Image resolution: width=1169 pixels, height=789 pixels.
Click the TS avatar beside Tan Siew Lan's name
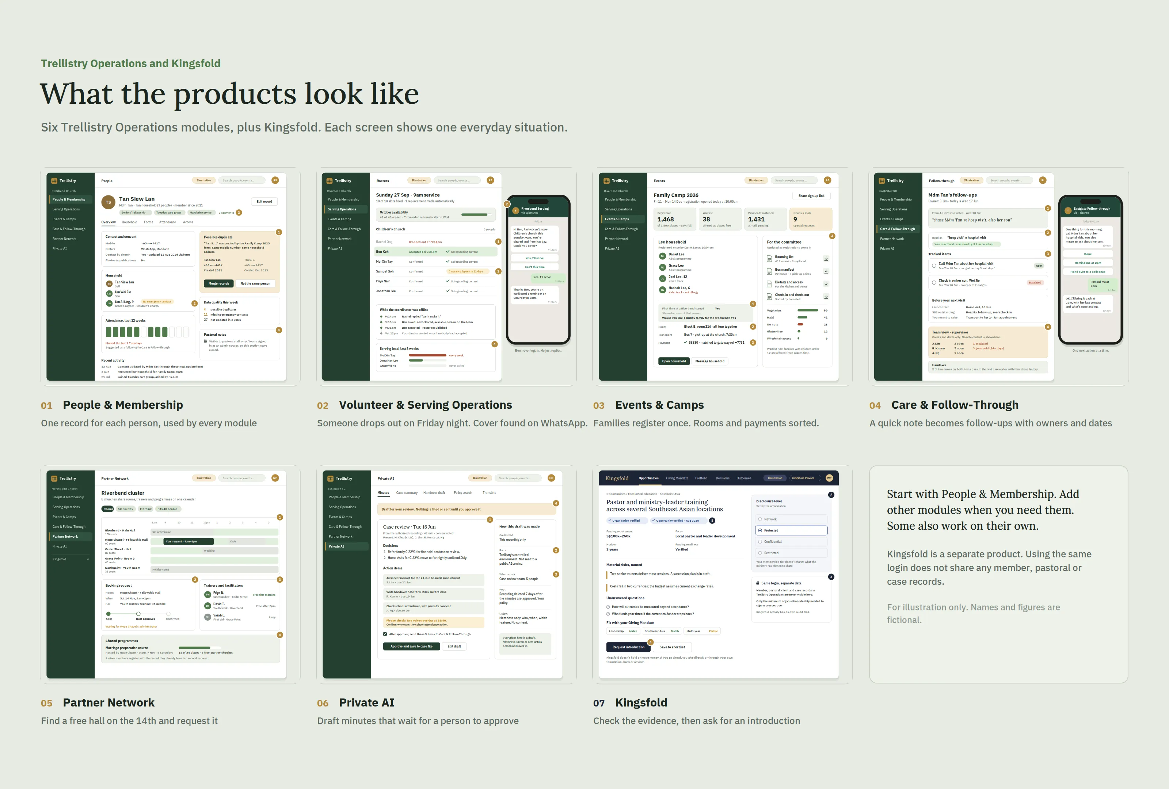coord(108,202)
